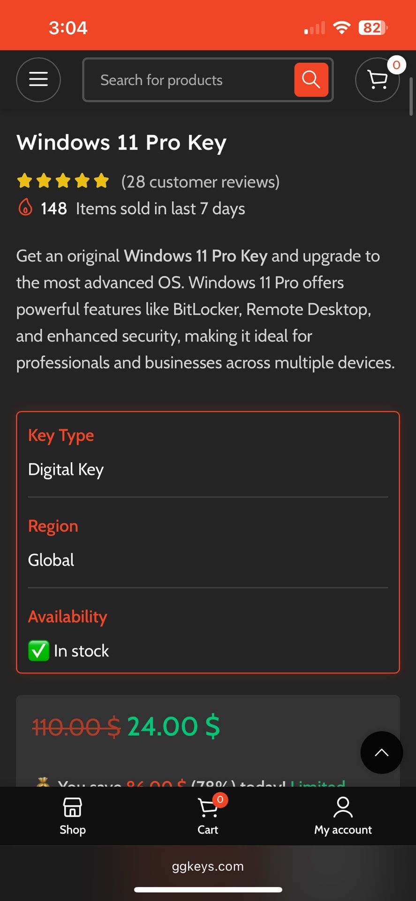The image size is (416, 901).
Task: Tap the five-star rating
Action: tap(63, 181)
